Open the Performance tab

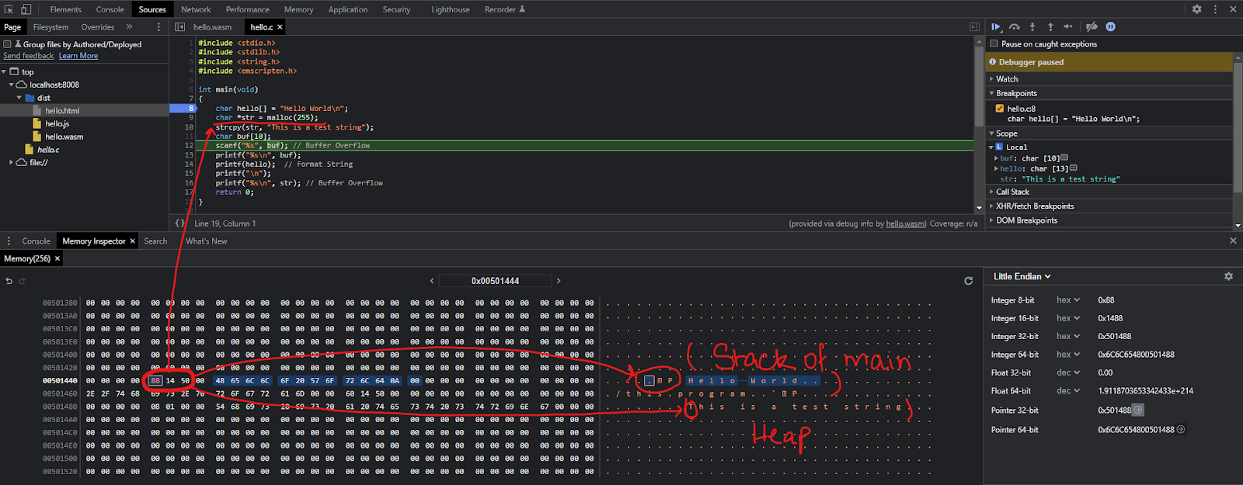248,9
